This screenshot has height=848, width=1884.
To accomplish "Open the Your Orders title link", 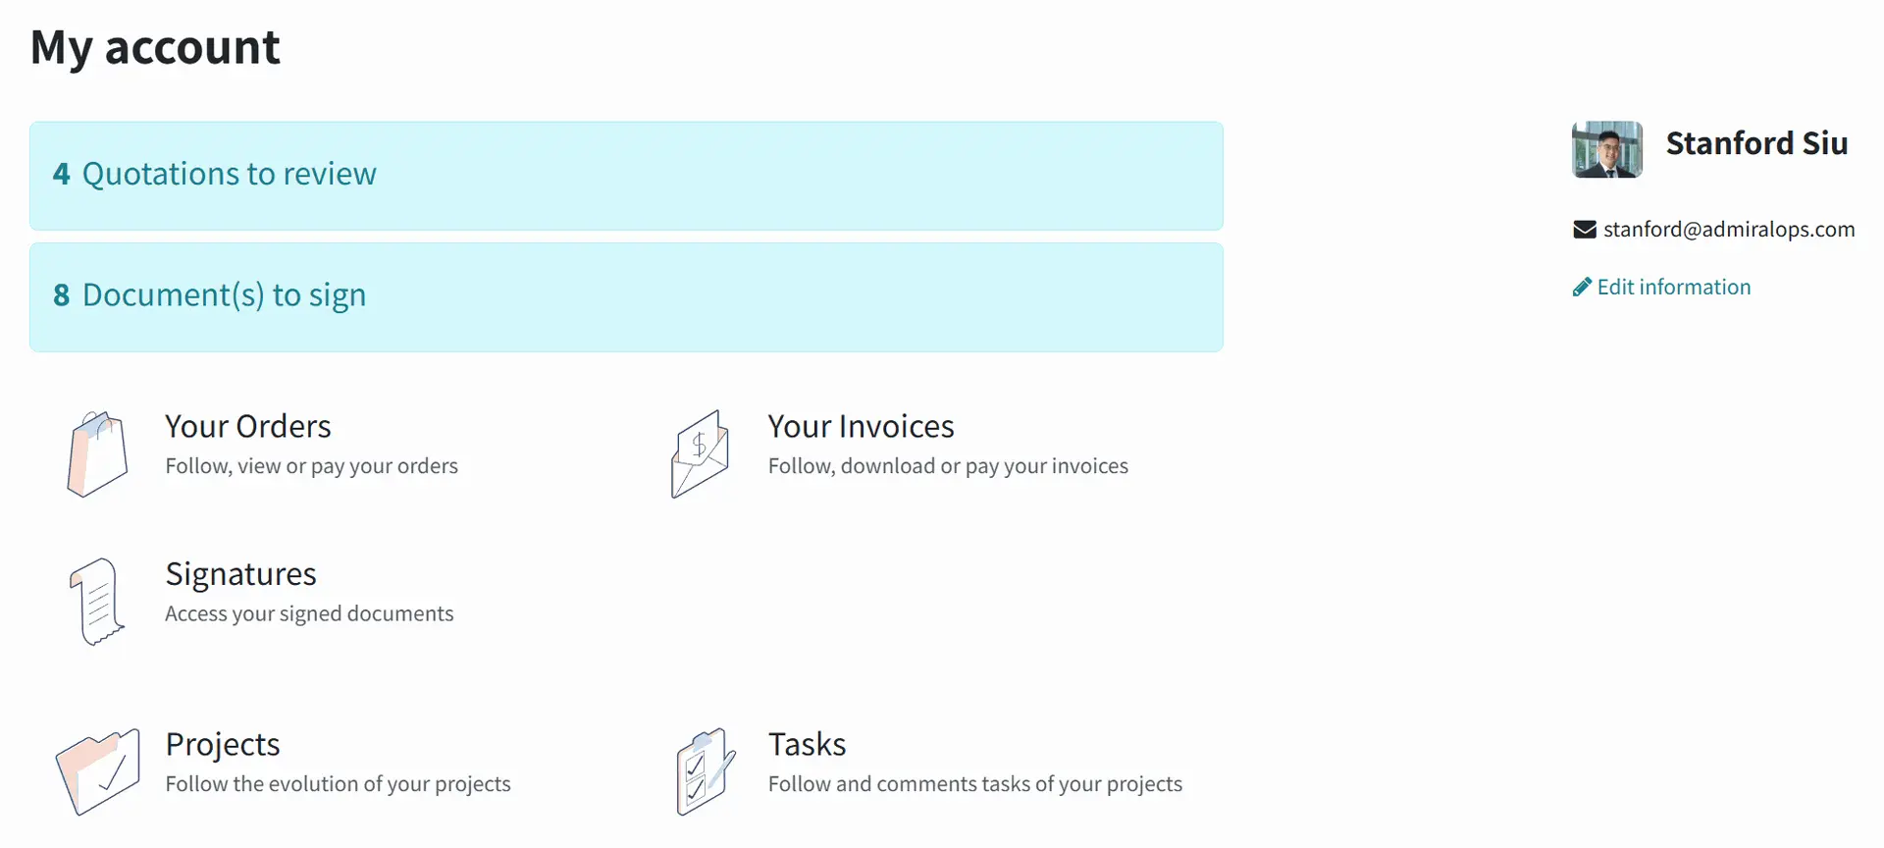I will (248, 427).
